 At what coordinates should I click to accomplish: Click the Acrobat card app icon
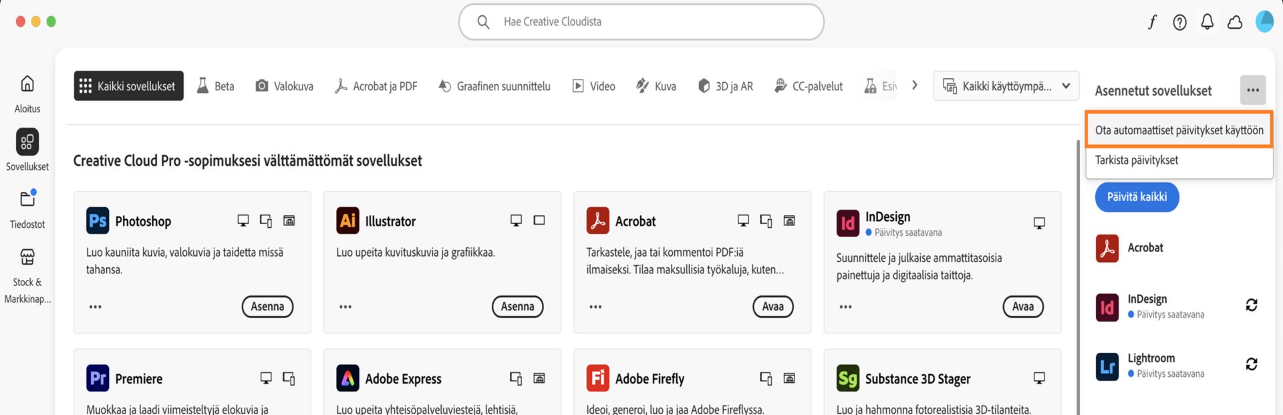(597, 221)
